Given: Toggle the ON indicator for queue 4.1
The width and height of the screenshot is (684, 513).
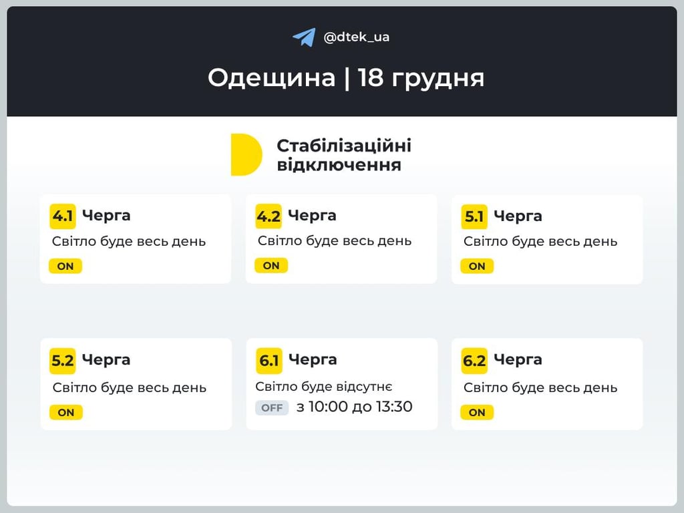Looking at the screenshot, I should click(65, 266).
